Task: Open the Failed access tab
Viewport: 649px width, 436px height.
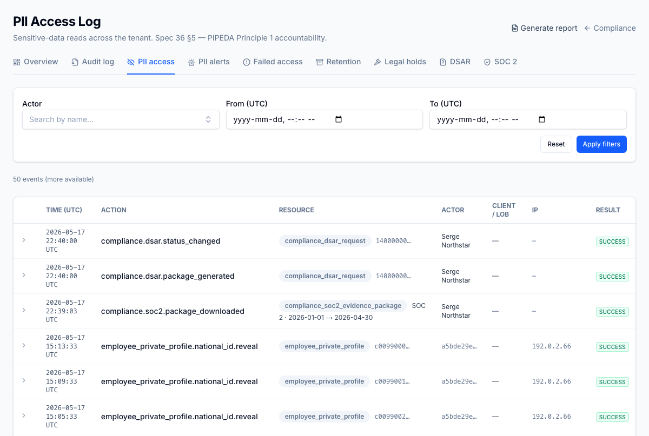Action: coord(273,62)
